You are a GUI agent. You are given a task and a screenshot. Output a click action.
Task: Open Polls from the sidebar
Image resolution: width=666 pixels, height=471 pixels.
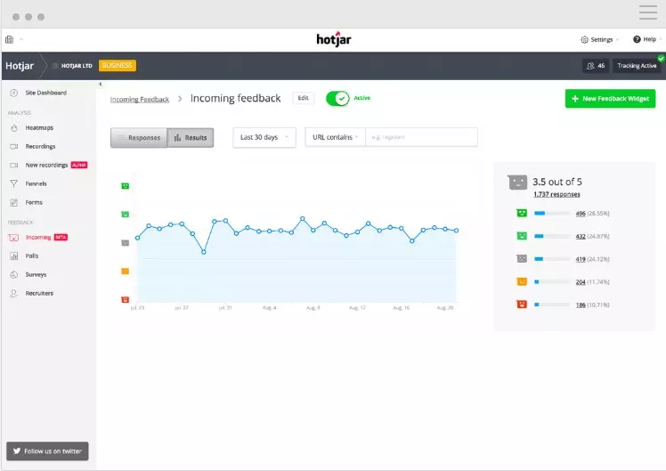pyautogui.click(x=32, y=256)
